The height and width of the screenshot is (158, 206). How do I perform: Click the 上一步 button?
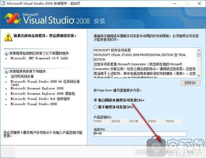pos(146,152)
